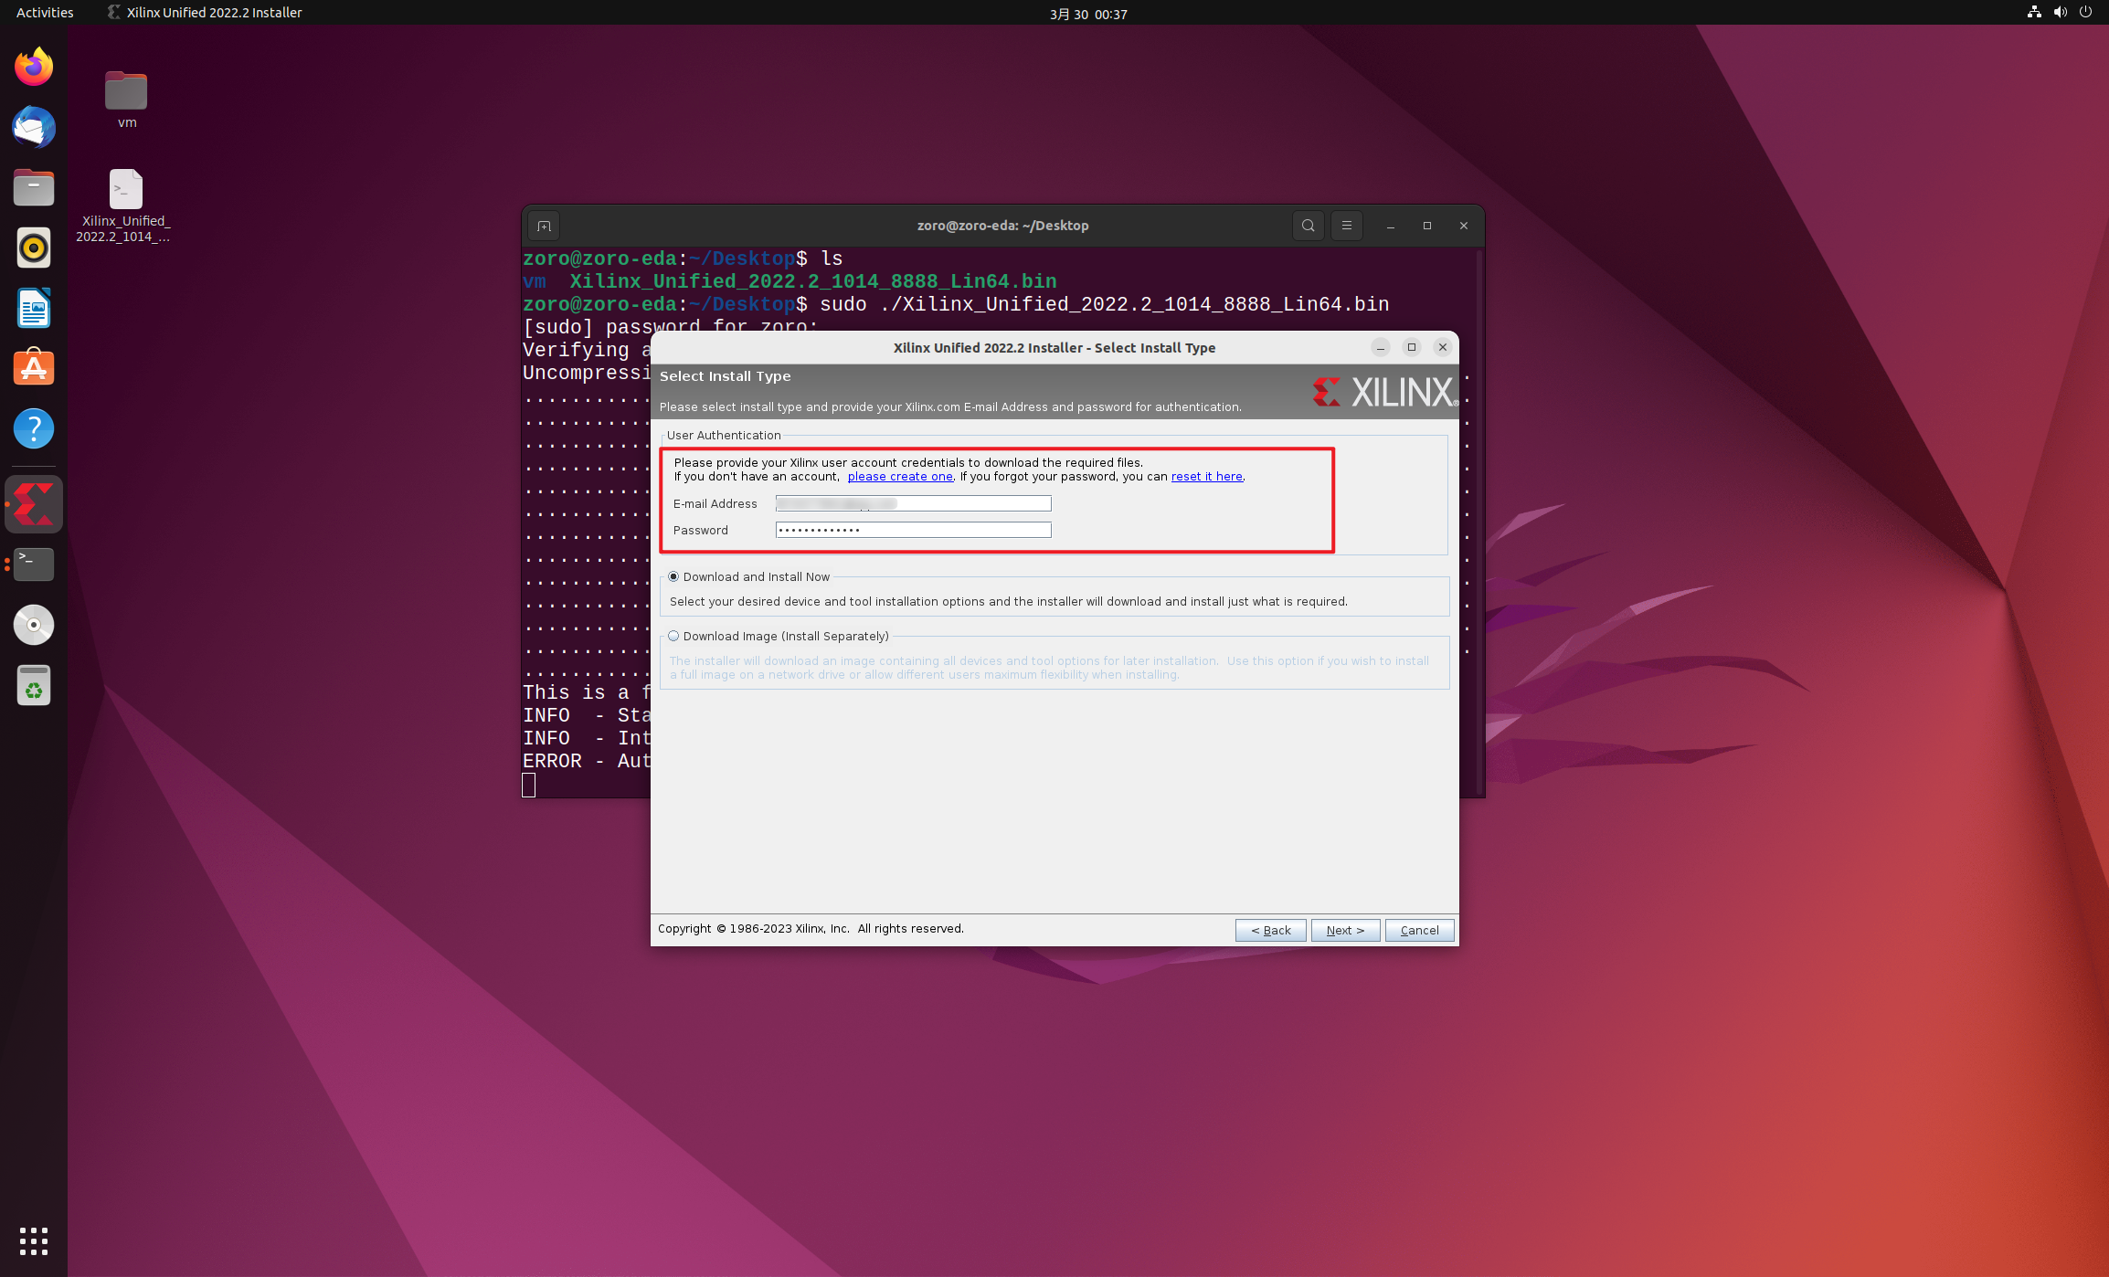This screenshot has height=1277, width=2109.
Task: Focus Xilinx installer icon in dock
Action: [34, 504]
